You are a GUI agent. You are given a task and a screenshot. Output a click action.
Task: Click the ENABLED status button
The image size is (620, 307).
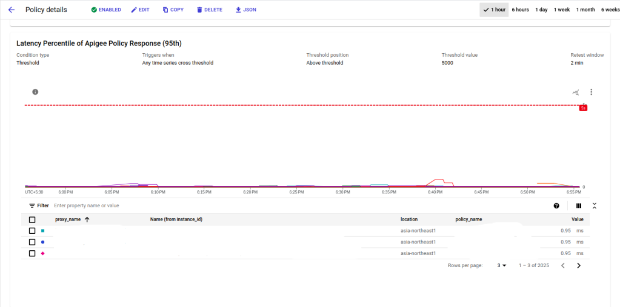(x=106, y=10)
